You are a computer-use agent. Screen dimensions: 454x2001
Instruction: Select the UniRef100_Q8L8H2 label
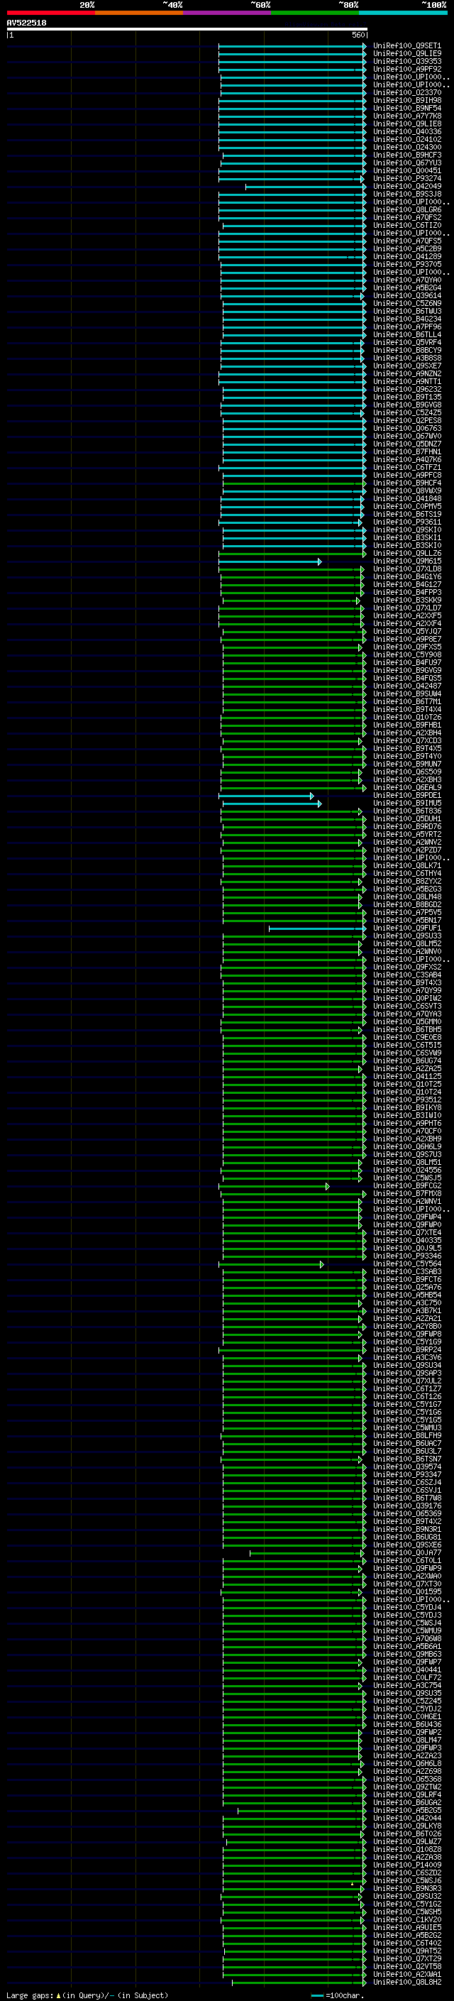(x=406, y=1983)
